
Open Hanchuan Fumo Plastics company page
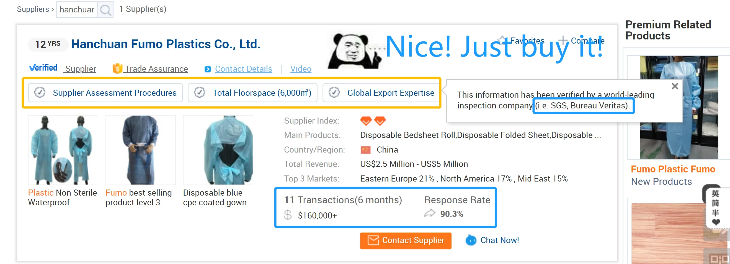166,44
